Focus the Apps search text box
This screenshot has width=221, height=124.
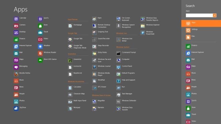[x=199, y=15]
